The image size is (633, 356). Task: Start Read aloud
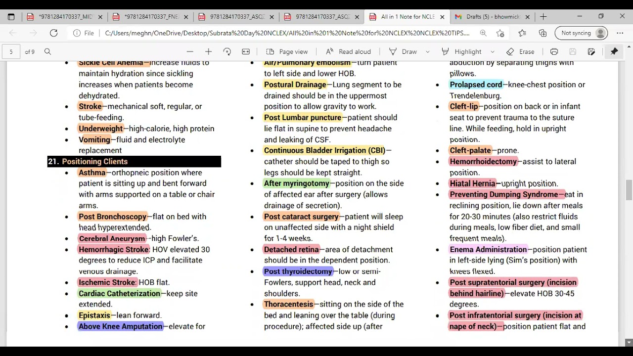tap(348, 51)
